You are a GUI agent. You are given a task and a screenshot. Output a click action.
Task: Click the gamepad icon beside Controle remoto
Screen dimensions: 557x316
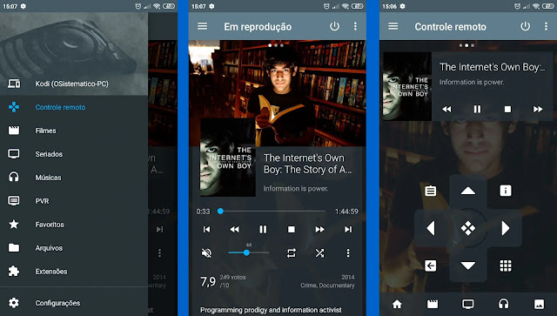[x=14, y=107]
